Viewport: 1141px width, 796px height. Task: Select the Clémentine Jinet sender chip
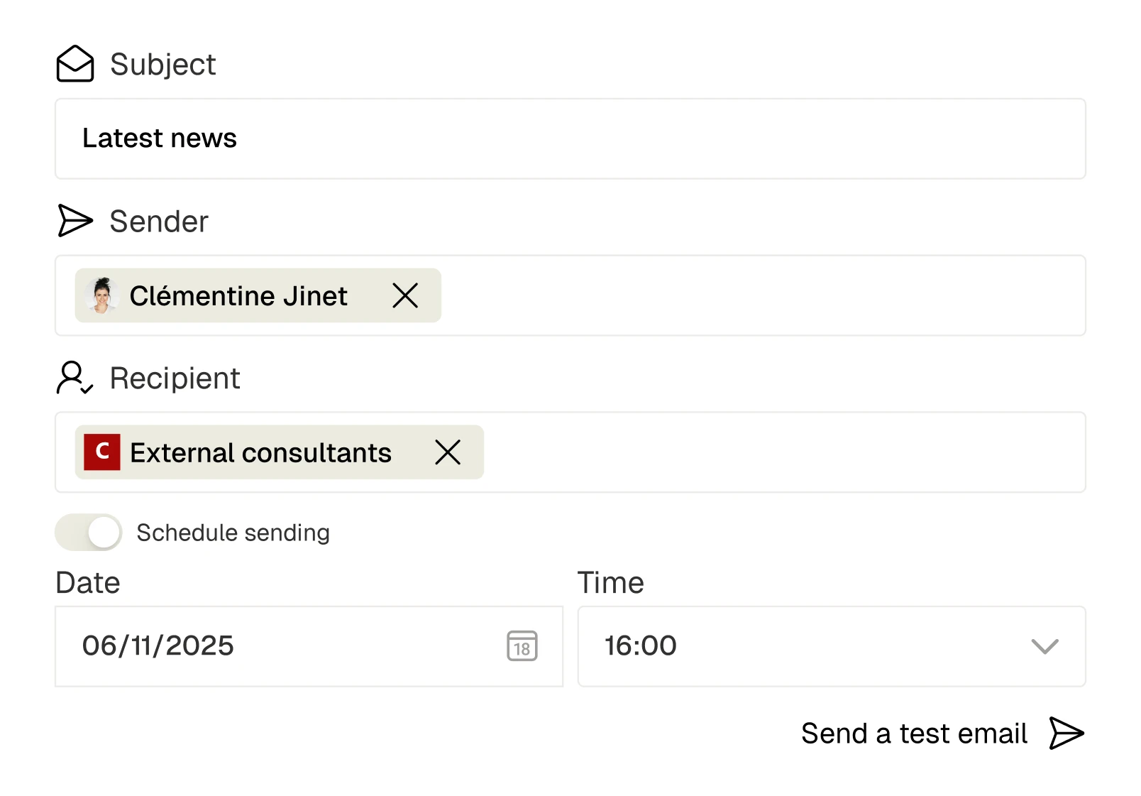coord(238,295)
